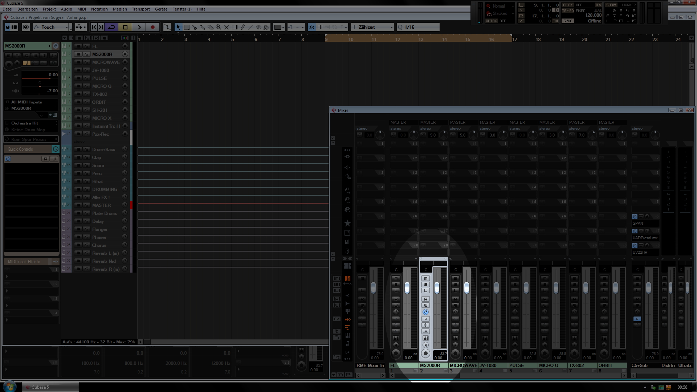Image resolution: width=697 pixels, height=392 pixels.
Task: Select the Range Selection tool
Action: [187, 27]
